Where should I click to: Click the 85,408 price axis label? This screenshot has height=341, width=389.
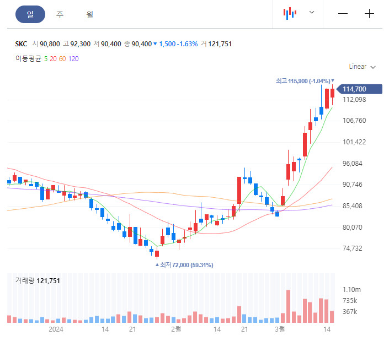pos(352,206)
